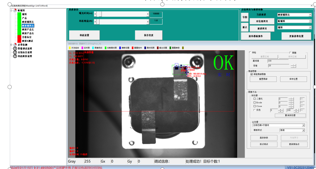Expand the 皮带检测 tree node
Viewport: 316px width, 169px height.
pyautogui.click(x=11, y=45)
